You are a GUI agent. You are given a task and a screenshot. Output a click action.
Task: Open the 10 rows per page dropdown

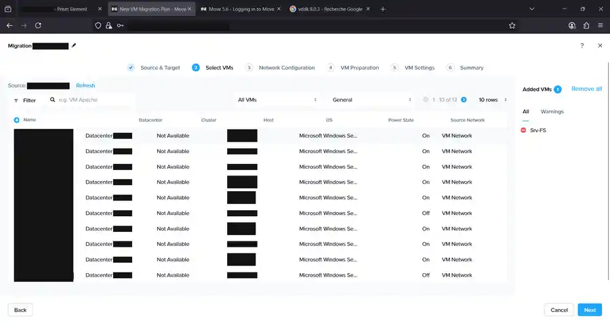(x=493, y=100)
